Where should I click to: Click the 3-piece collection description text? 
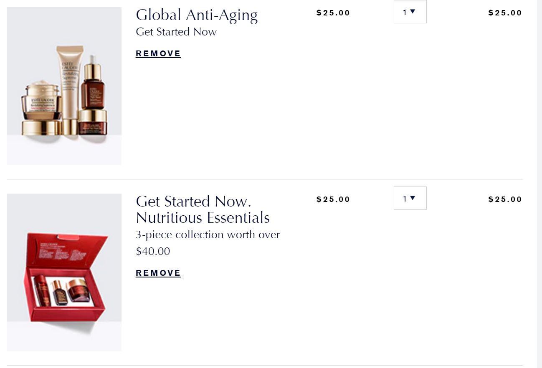pos(208,235)
